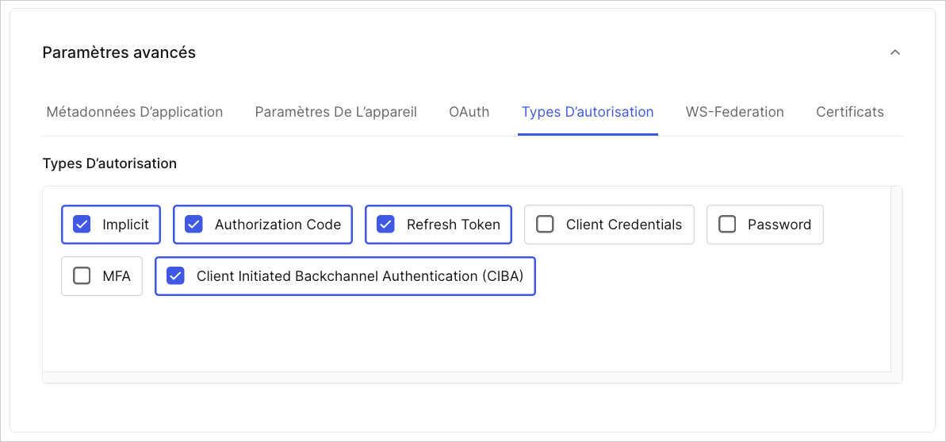Select the Types D'autorisation tab

pyautogui.click(x=588, y=112)
